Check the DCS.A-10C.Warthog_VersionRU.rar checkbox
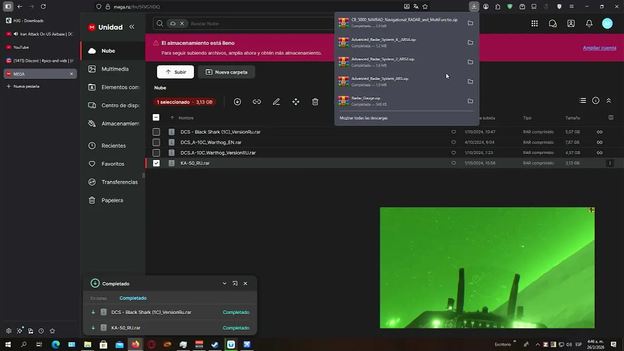 point(156,153)
